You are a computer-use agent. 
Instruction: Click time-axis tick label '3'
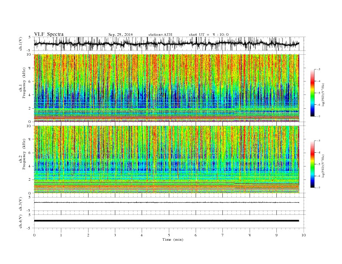pyautogui.click(x=115, y=235)
